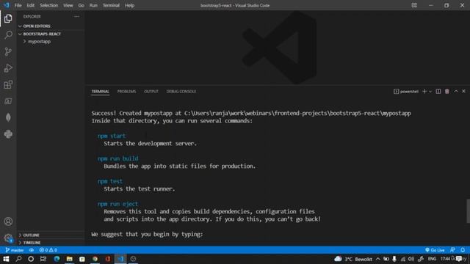The image size is (470, 264).
Task: Click the 'npm test' text in terminal
Action: tap(110, 181)
